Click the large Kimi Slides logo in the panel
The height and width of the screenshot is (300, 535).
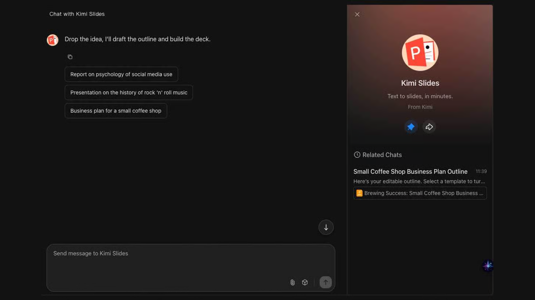[x=420, y=53]
